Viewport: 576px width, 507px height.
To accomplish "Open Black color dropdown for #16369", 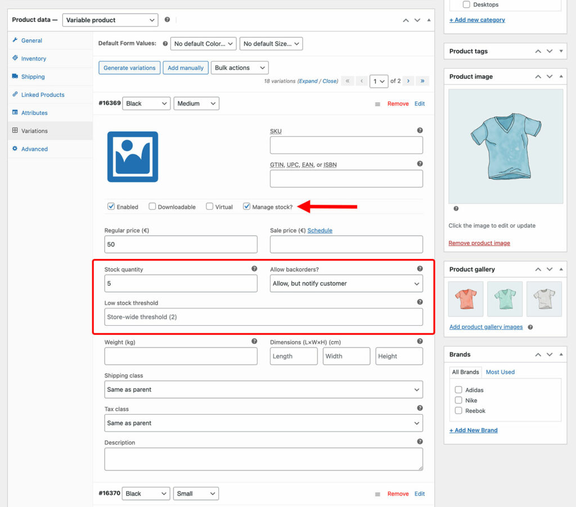I will (x=146, y=104).
